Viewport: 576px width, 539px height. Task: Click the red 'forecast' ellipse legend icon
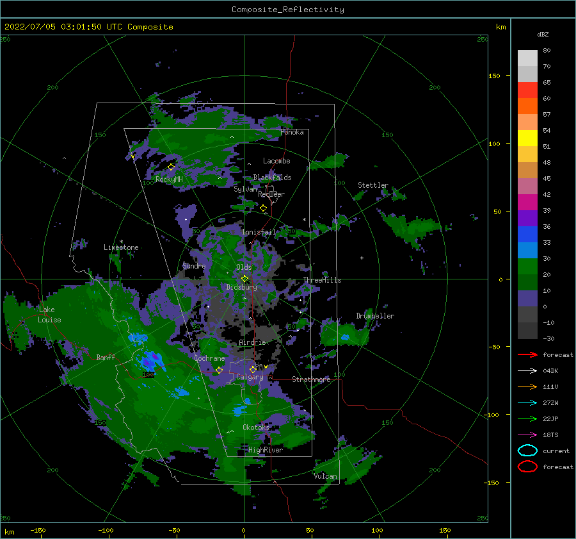(527, 467)
